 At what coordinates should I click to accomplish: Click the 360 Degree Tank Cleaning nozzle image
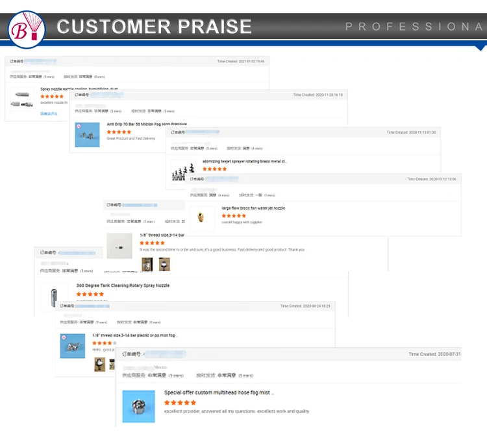(54, 296)
